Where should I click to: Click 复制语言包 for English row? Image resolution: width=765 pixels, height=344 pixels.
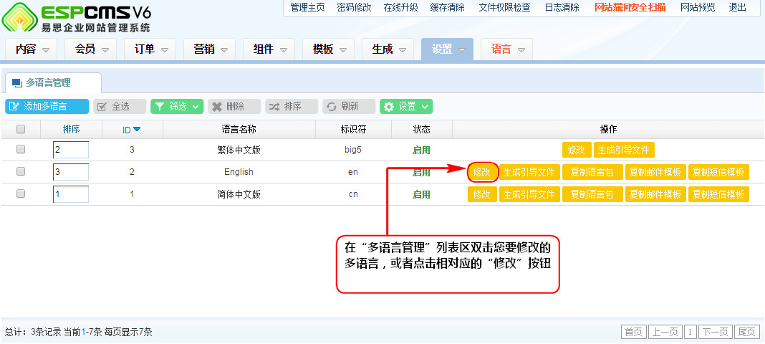[592, 172]
